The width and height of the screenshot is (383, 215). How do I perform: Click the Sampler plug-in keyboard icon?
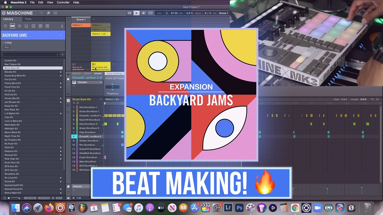tap(74, 82)
